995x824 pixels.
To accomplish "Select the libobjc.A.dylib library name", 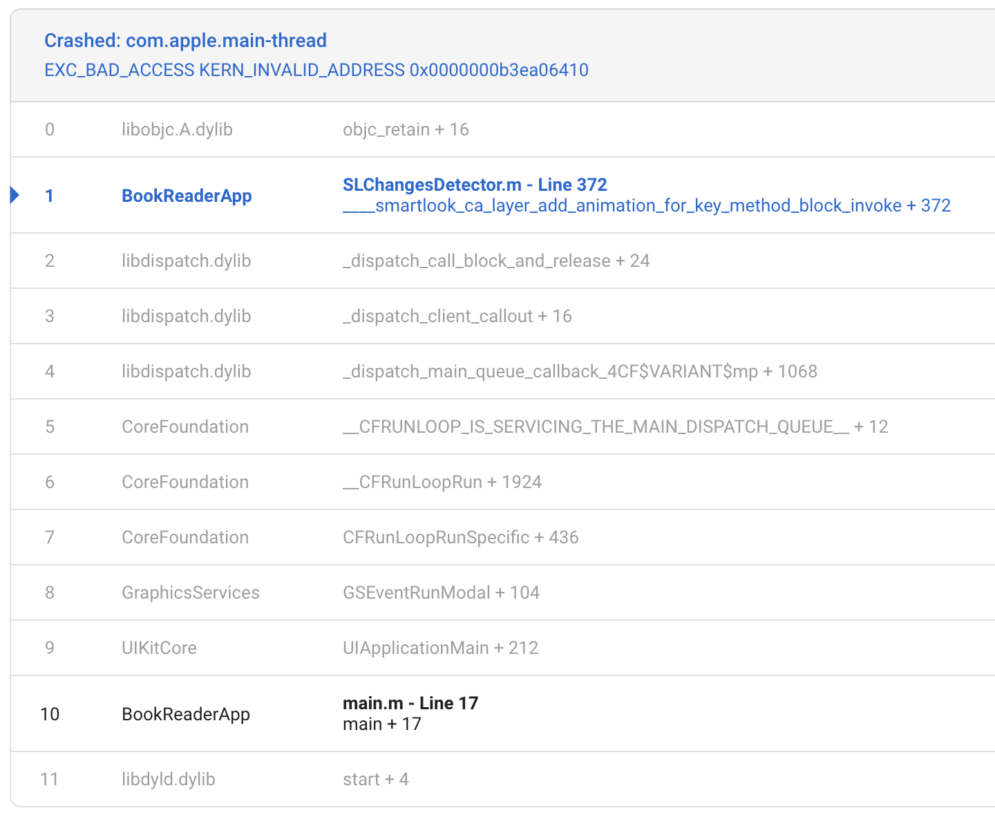I will coord(177,129).
